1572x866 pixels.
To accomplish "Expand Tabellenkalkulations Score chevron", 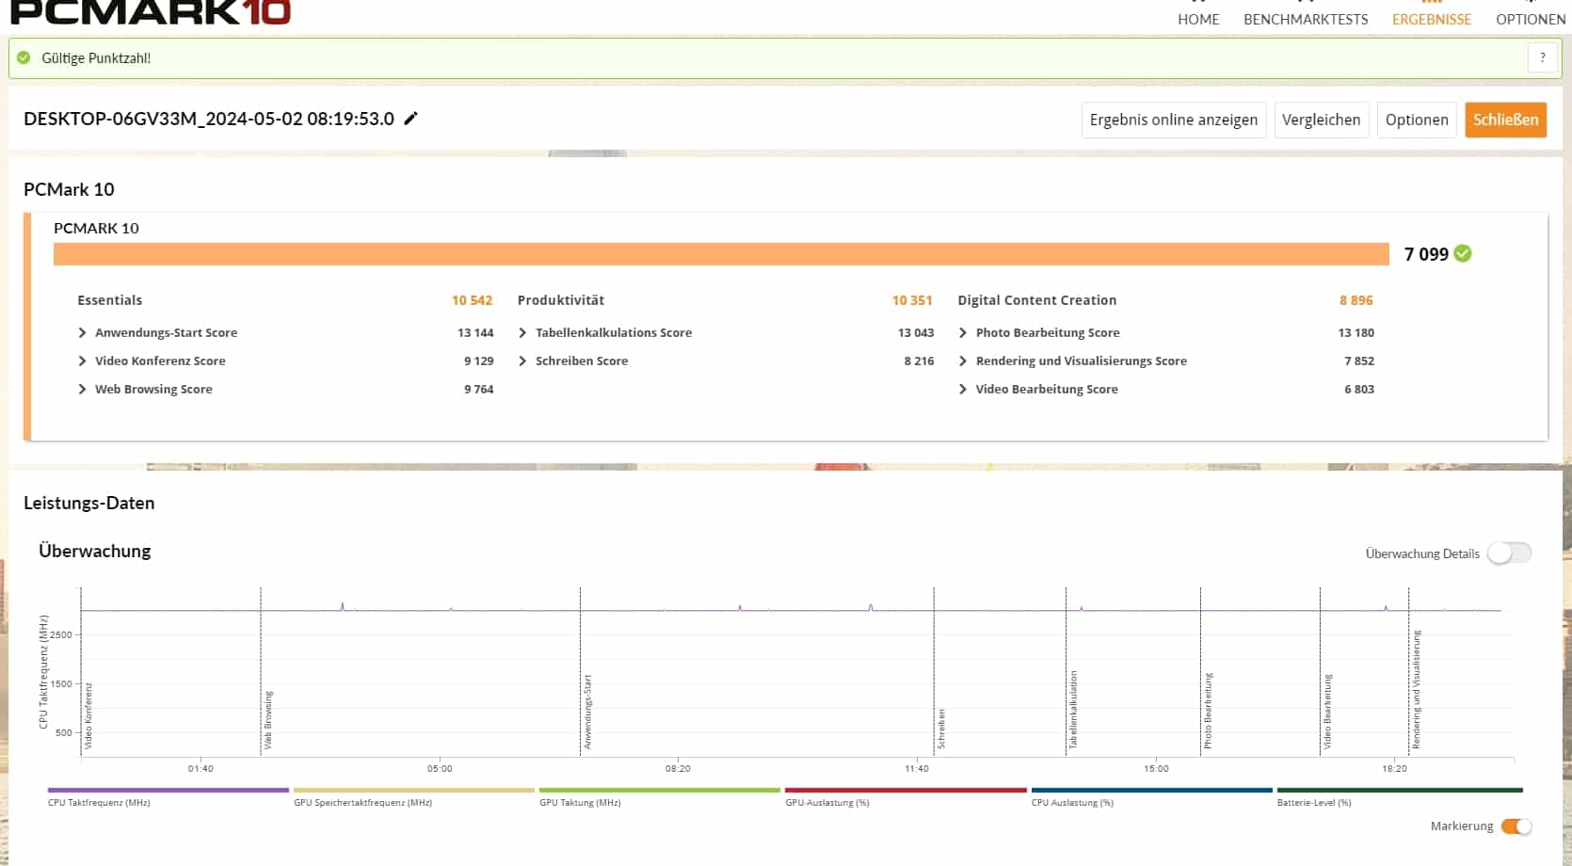I will [522, 332].
